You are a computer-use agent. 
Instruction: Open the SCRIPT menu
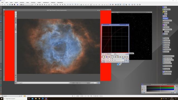pyautogui.click(x=39, y=2)
